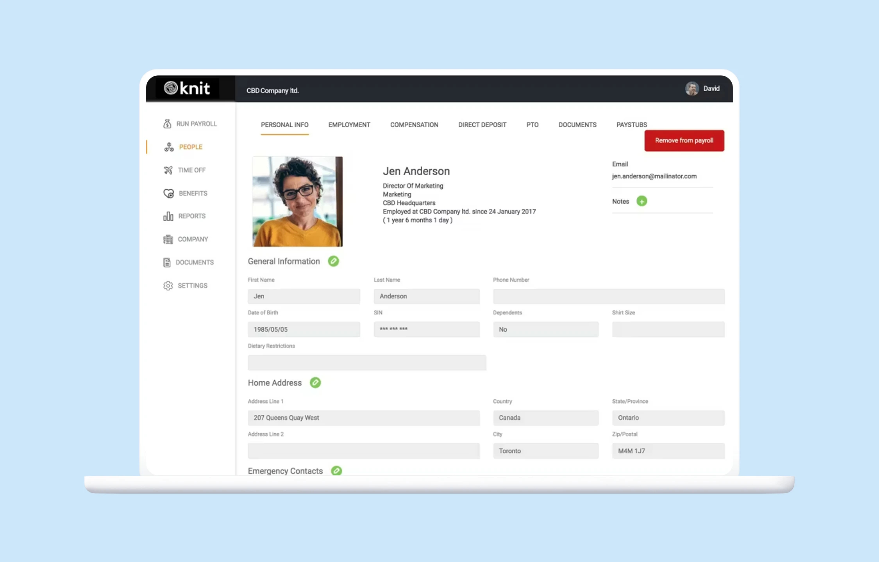Open the Company section
879x562 pixels.
[193, 239]
